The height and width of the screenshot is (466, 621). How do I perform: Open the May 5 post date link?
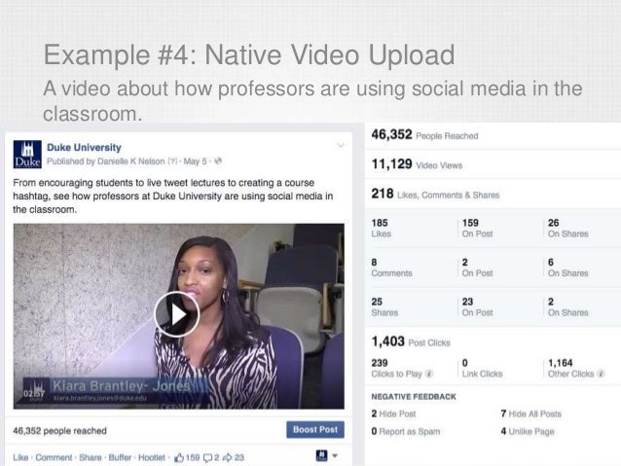(195, 161)
